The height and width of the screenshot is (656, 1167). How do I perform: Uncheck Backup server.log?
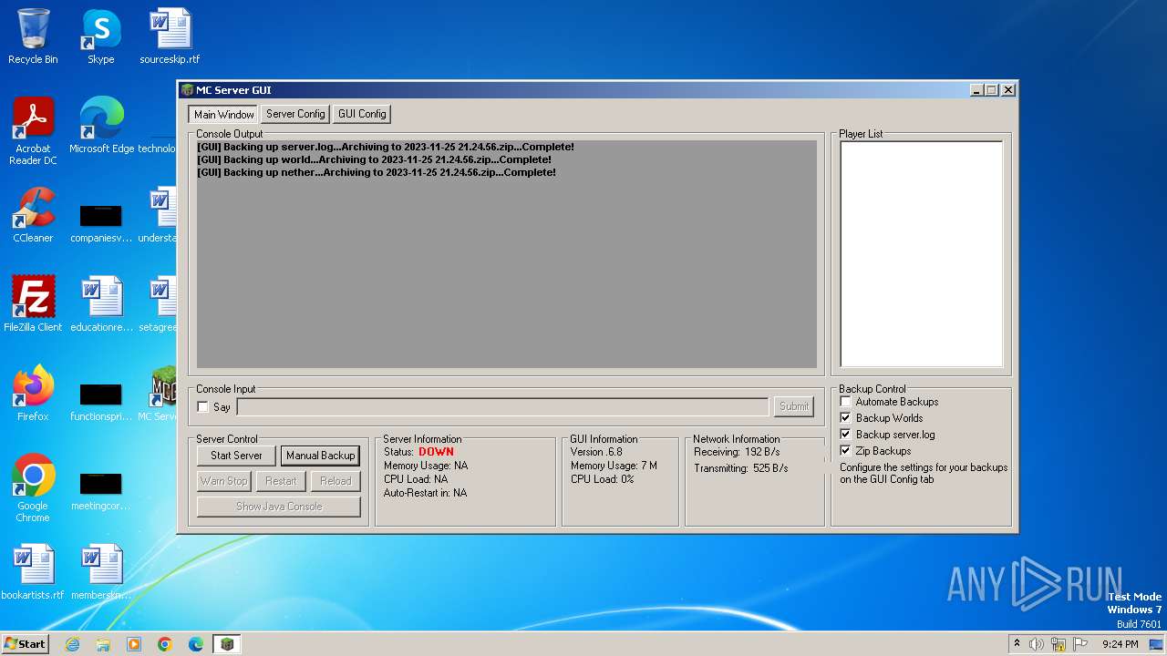point(845,435)
